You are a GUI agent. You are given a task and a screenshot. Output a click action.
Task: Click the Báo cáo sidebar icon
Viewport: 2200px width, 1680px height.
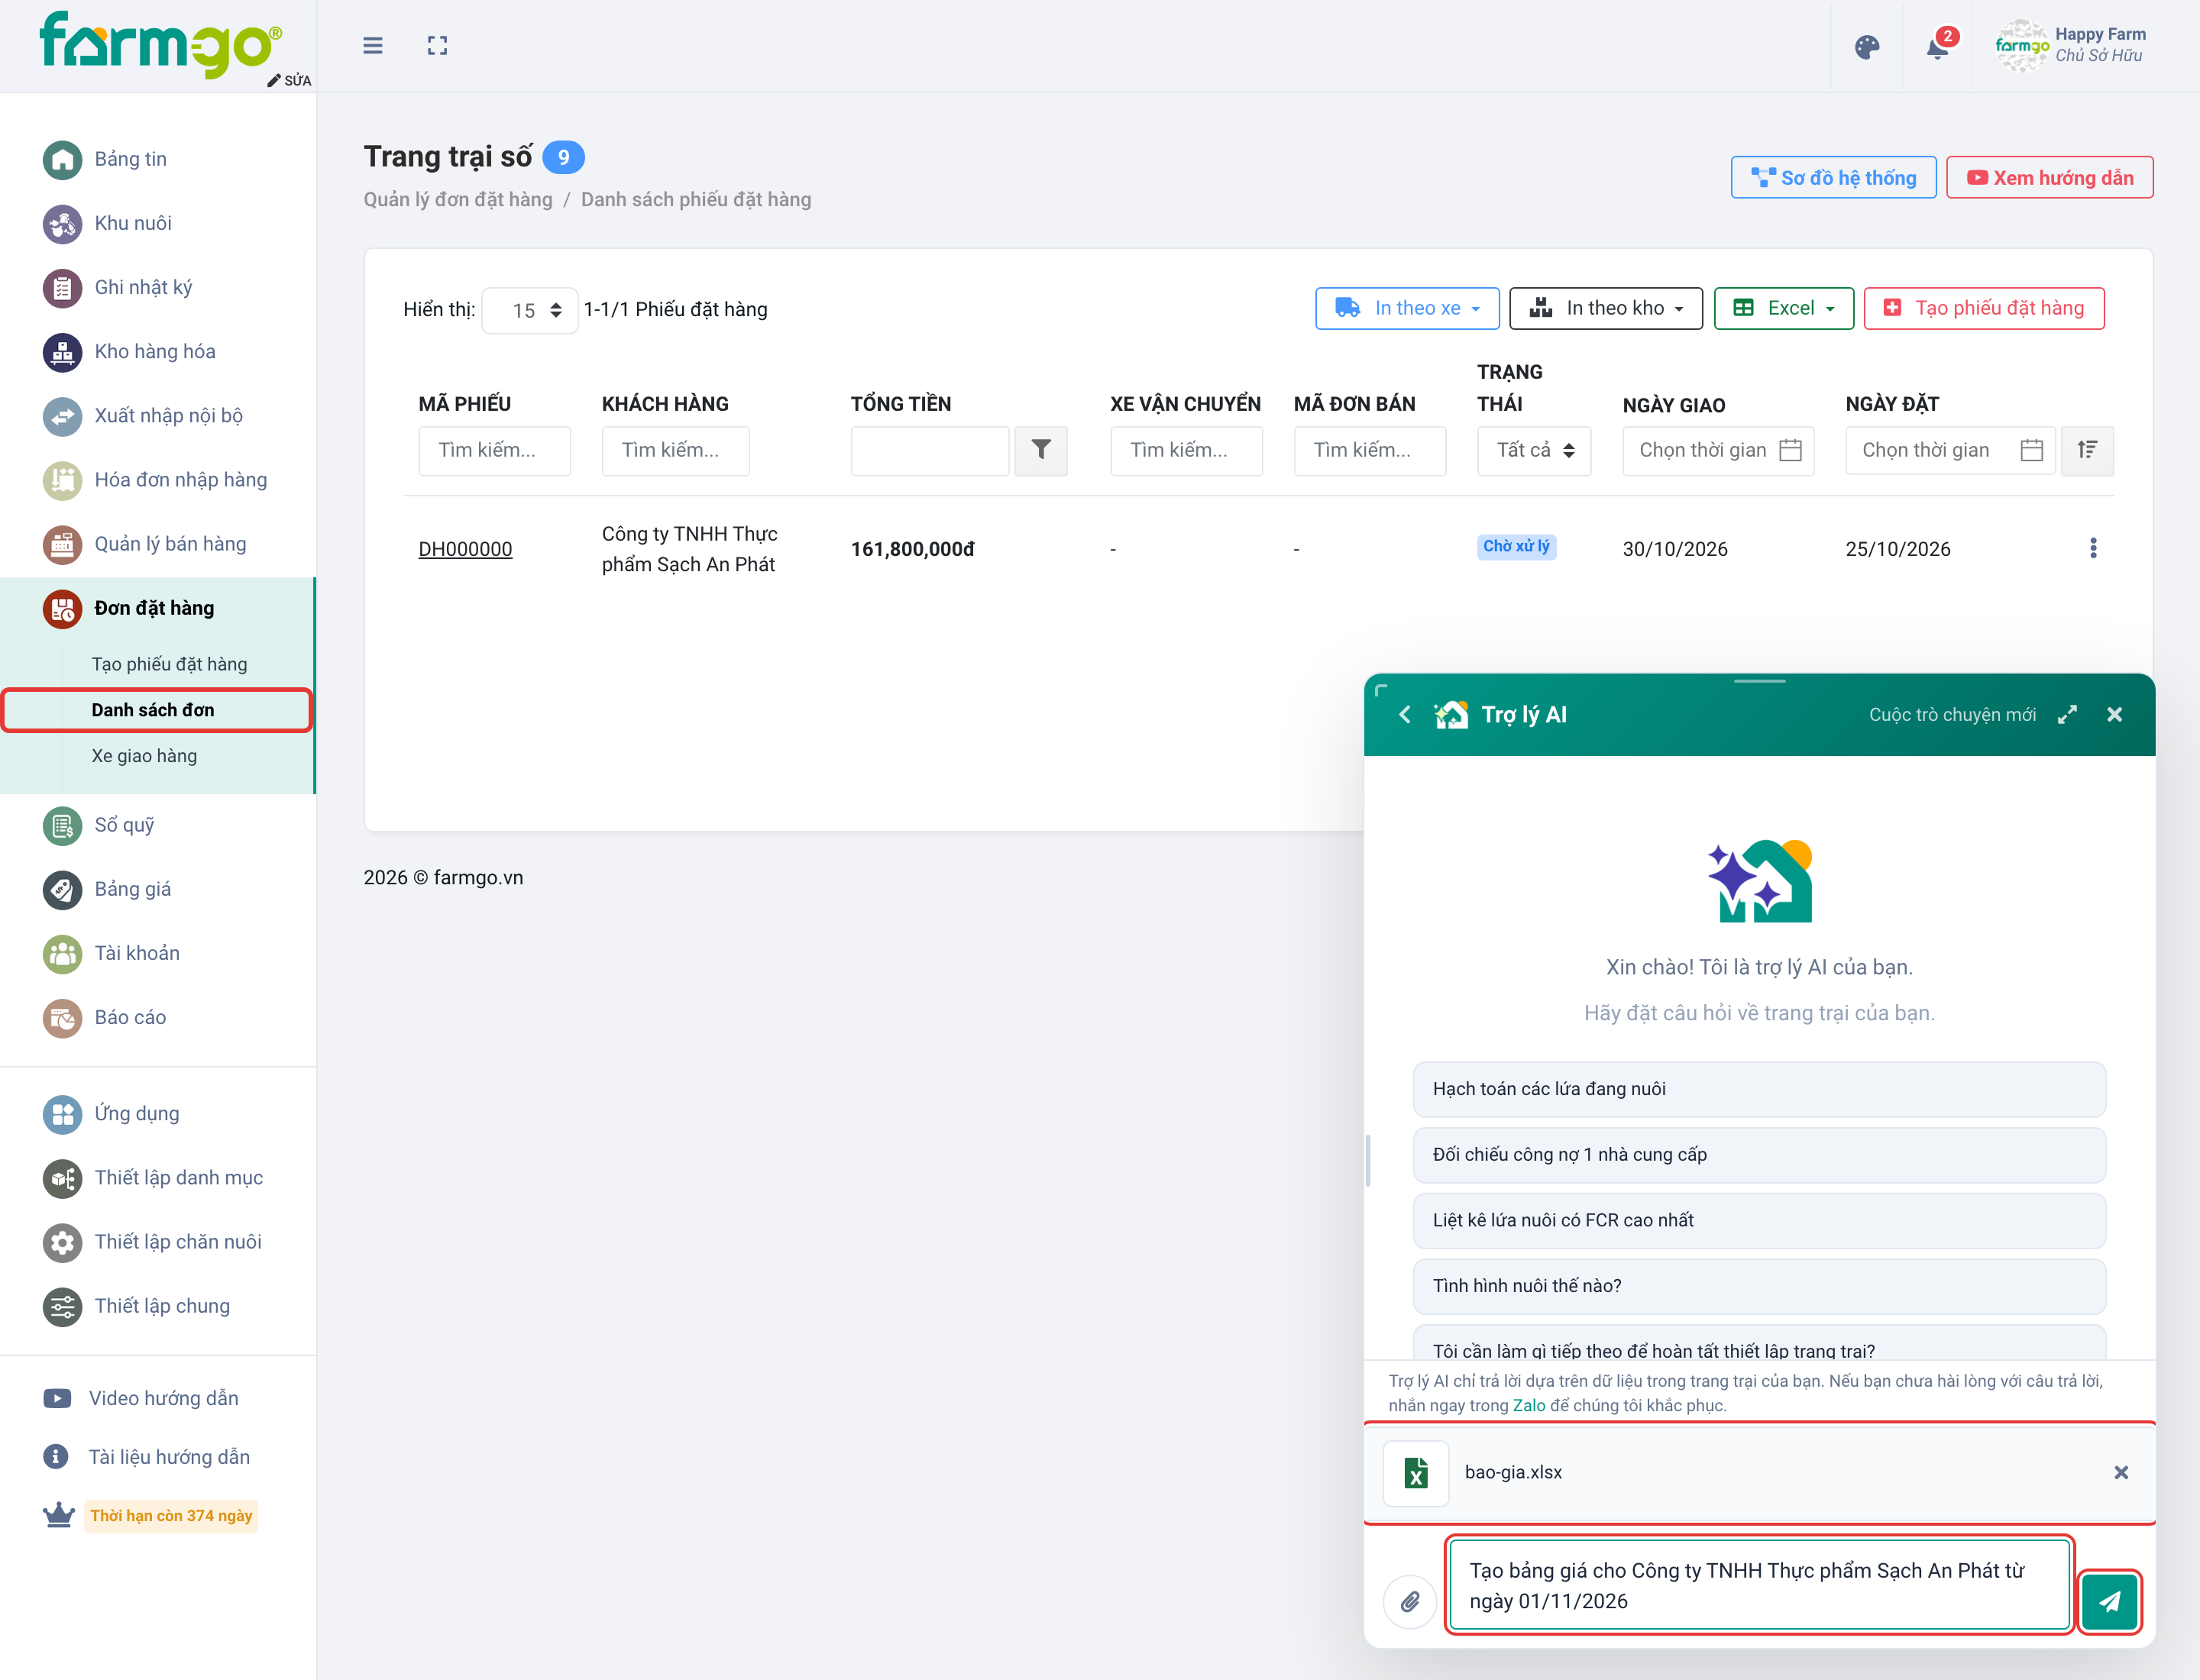tap(62, 1017)
